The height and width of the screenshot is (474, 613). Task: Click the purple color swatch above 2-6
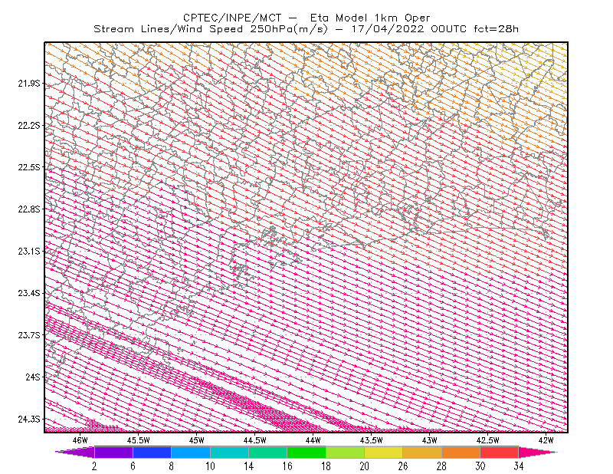pos(113,452)
